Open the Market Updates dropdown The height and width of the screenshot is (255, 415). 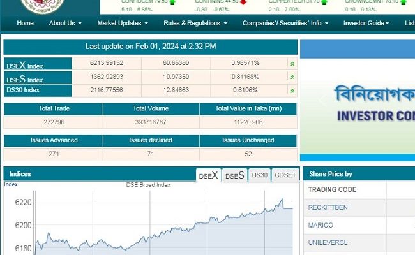coord(123,24)
